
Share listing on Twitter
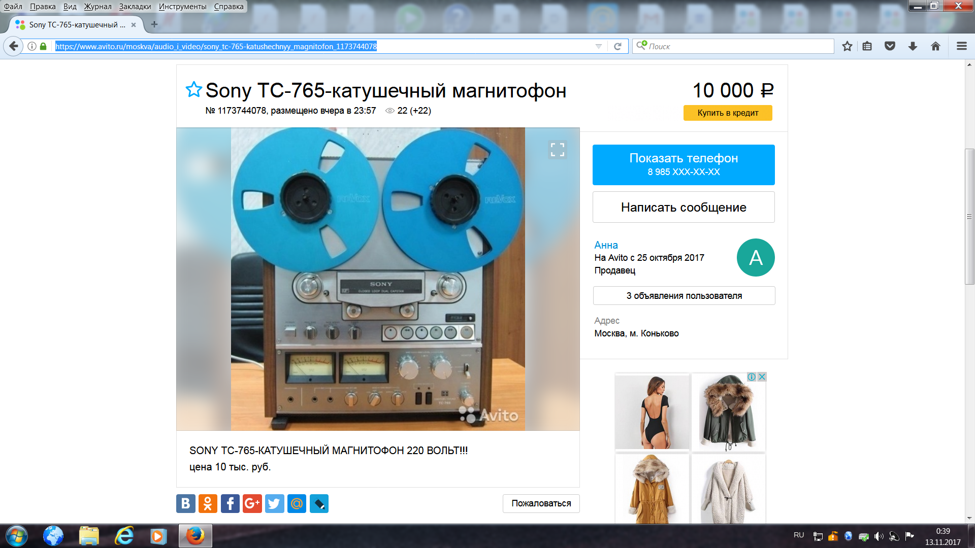point(275,503)
